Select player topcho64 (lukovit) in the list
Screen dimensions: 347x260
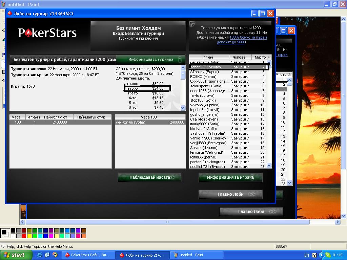pyautogui.click(x=227, y=110)
